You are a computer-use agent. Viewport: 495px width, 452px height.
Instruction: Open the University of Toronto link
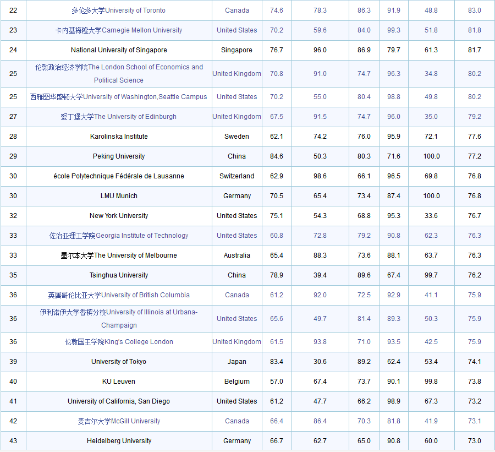[x=118, y=10]
